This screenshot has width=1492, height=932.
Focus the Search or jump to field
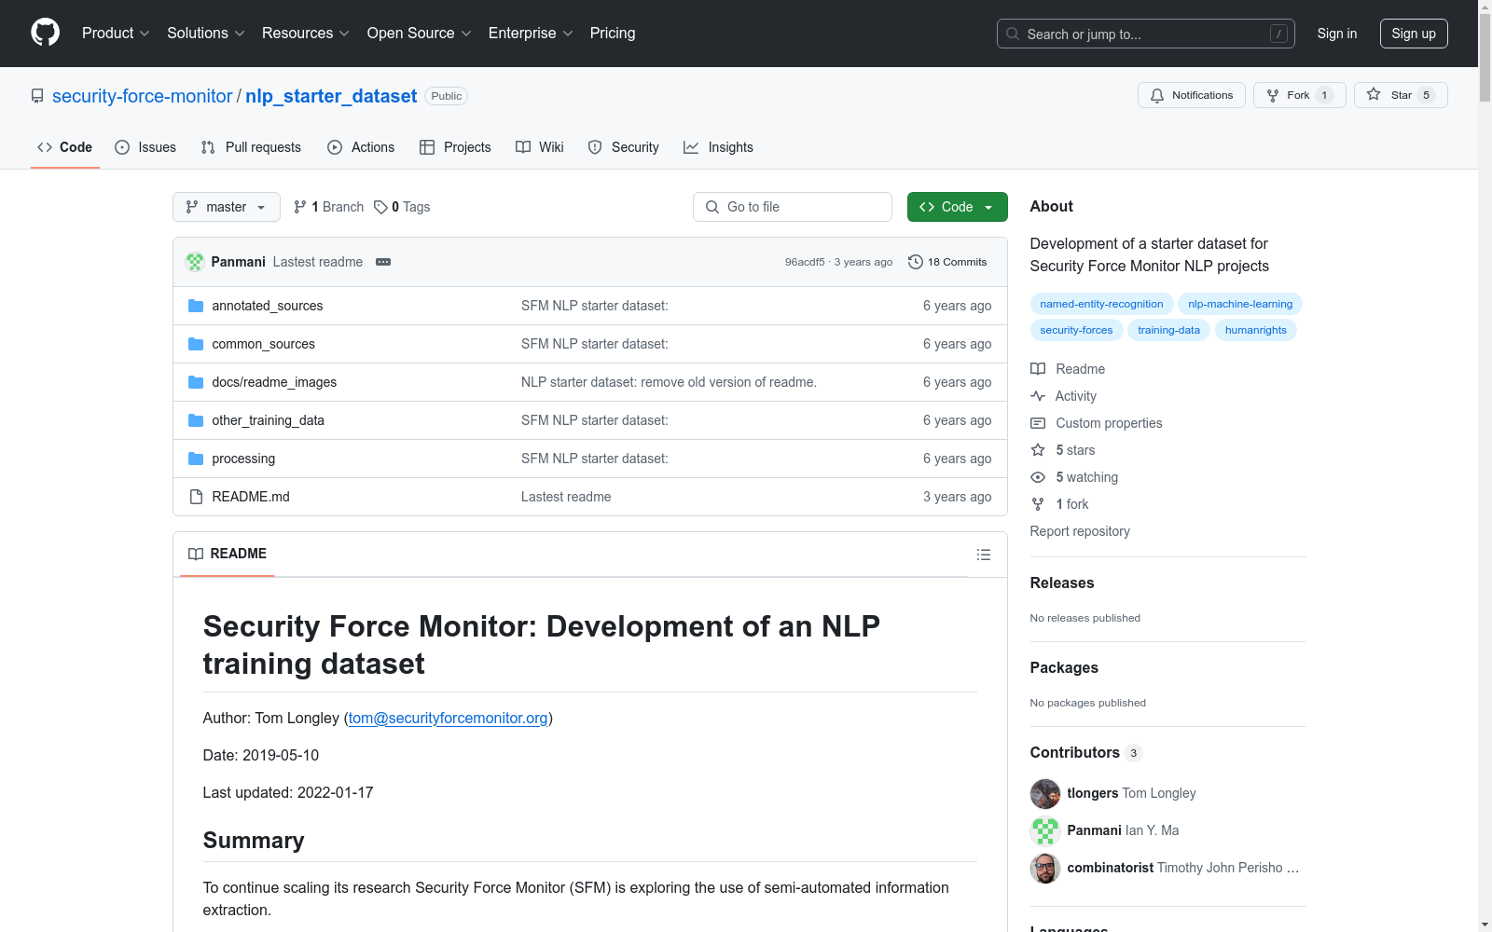coord(1145,34)
